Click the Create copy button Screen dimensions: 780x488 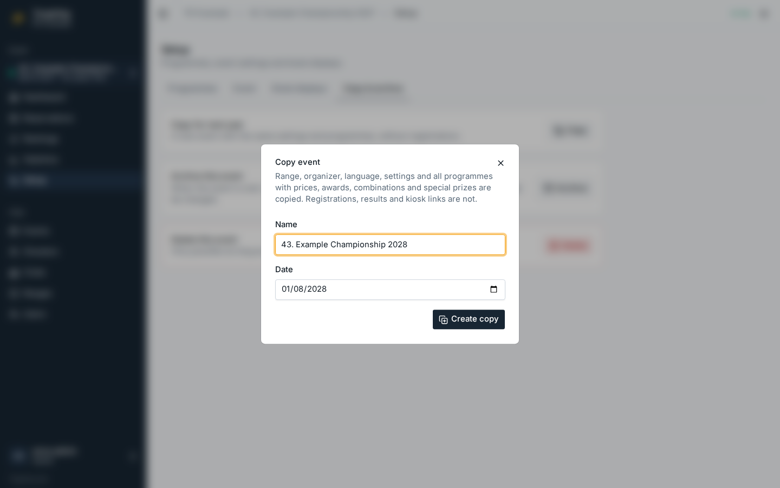469,319
